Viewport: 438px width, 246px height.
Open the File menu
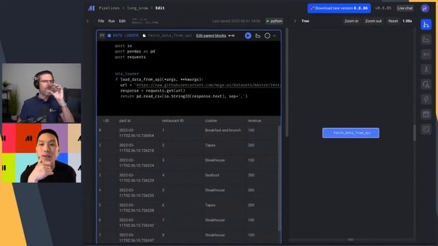pyautogui.click(x=101, y=21)
